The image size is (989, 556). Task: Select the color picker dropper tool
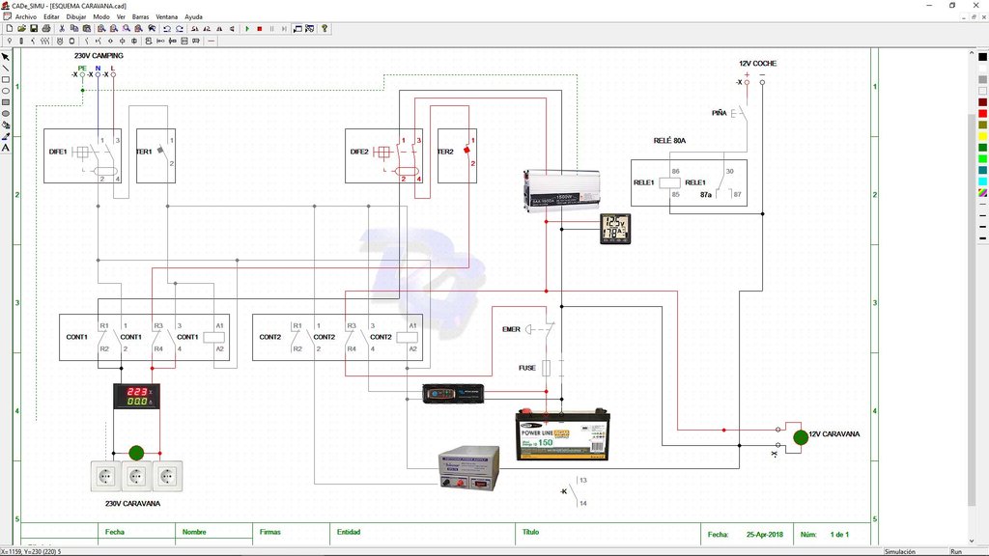[x=6, y=136]
